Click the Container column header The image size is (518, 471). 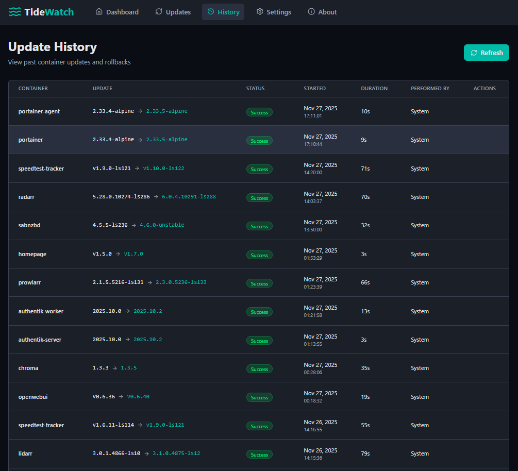(x=33, y=89)
